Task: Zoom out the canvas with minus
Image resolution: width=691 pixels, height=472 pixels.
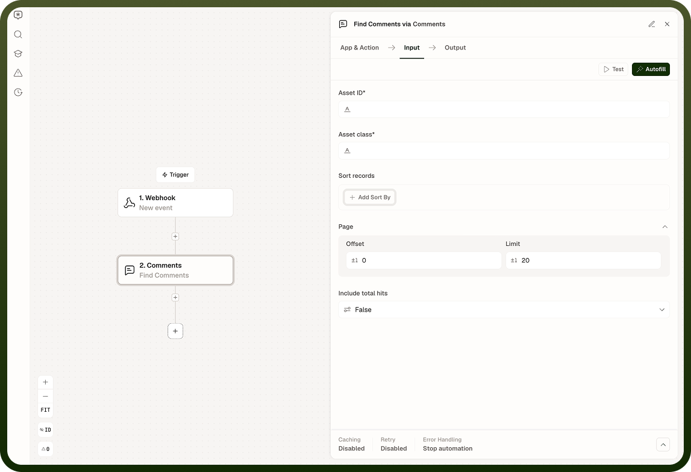Action: [45, 396]
